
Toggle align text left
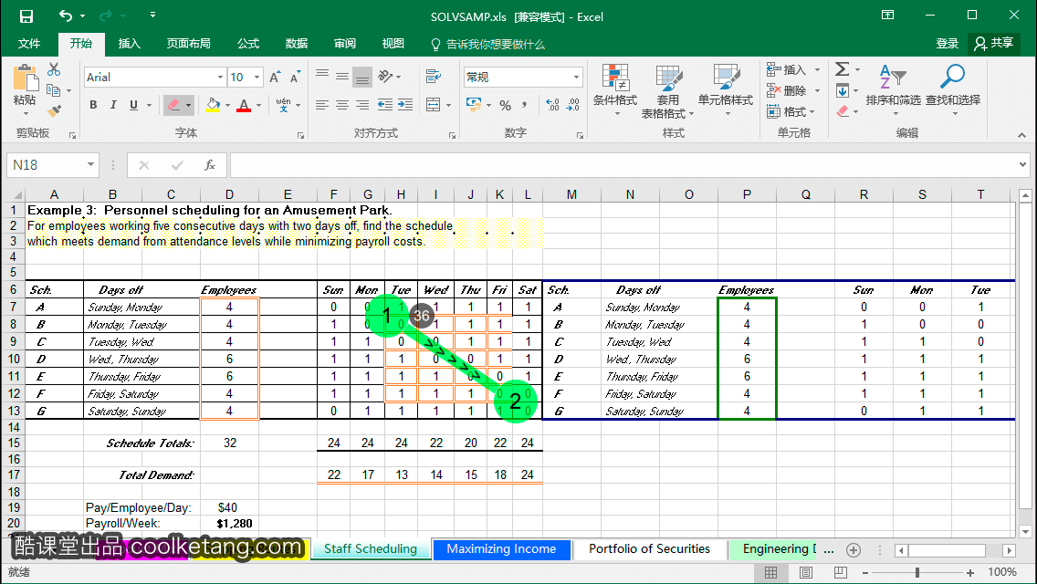(x=322, y=105)
